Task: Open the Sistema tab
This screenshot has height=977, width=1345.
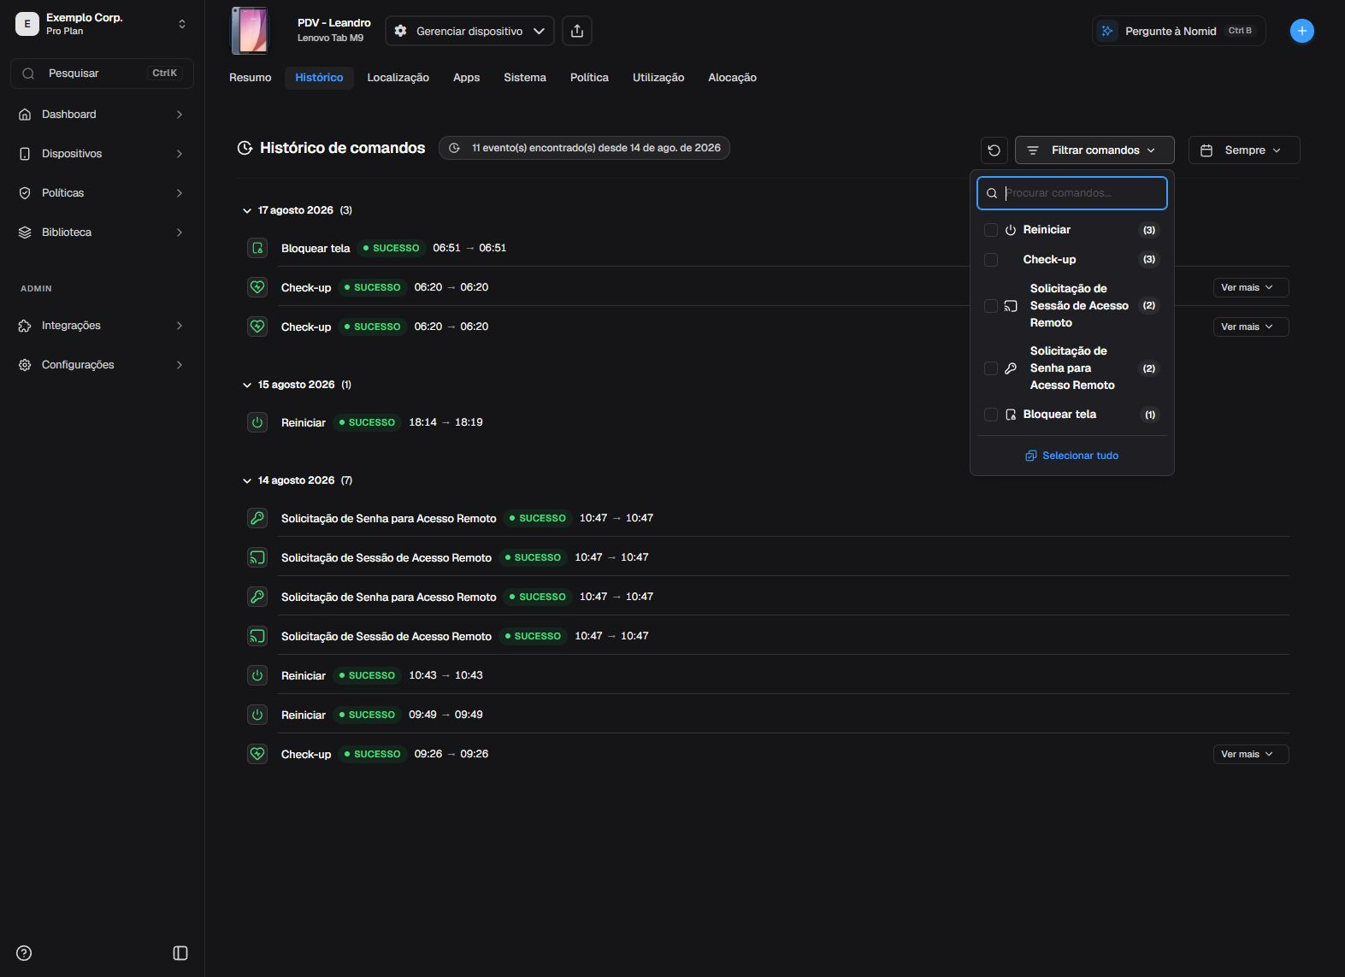Action: point(525,78)
